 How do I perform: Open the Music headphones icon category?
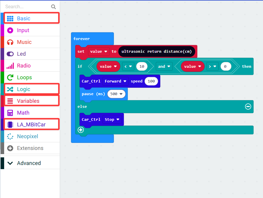pyautogui.click(x=10, y=42)
